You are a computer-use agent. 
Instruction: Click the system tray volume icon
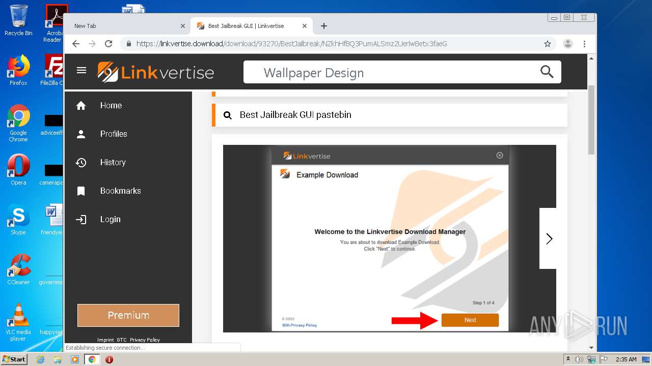pos(579,359)
